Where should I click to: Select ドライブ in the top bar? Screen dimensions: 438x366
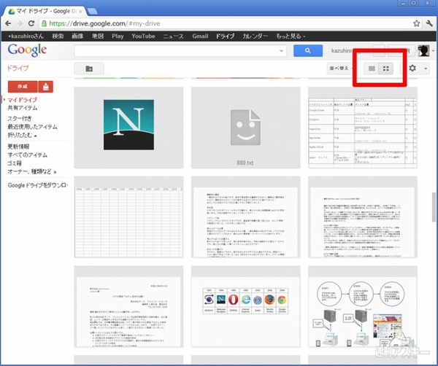click(x=225, y=36)
